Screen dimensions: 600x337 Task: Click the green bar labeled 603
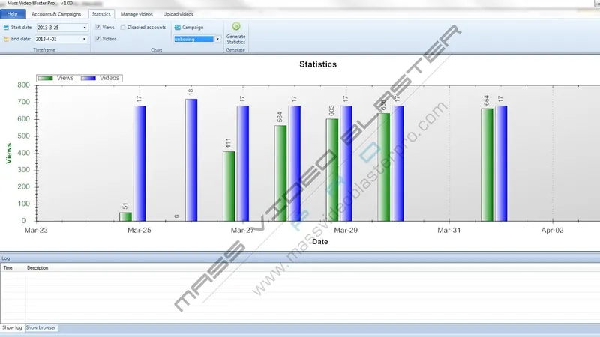[332, 170]
